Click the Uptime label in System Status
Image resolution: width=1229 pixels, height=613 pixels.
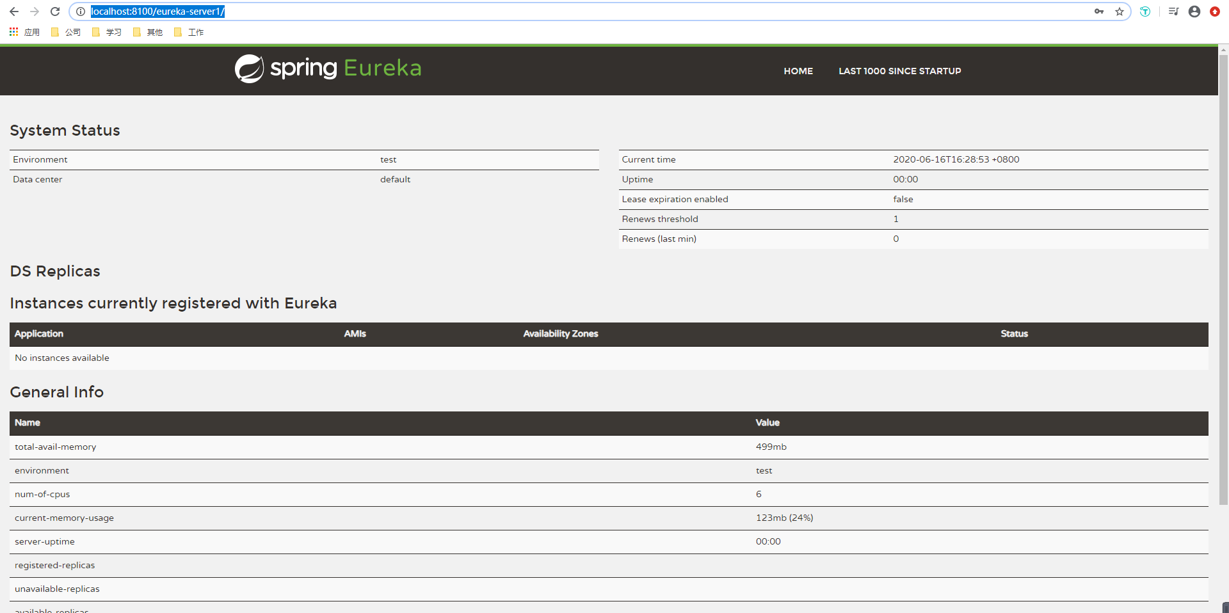[x=638, y=179]
